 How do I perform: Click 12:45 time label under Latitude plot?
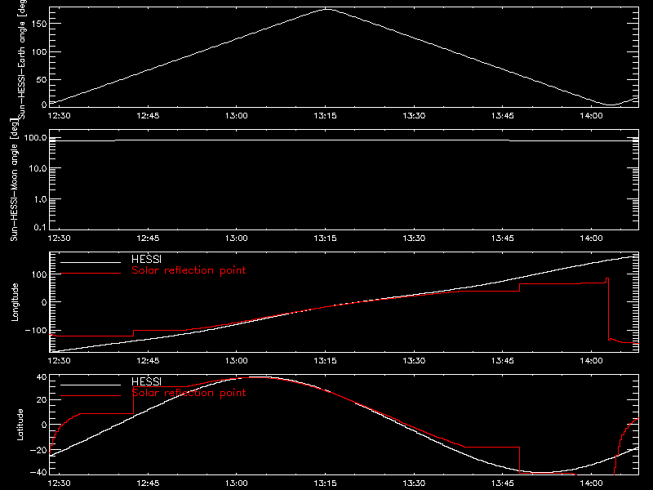coord(148,483)
